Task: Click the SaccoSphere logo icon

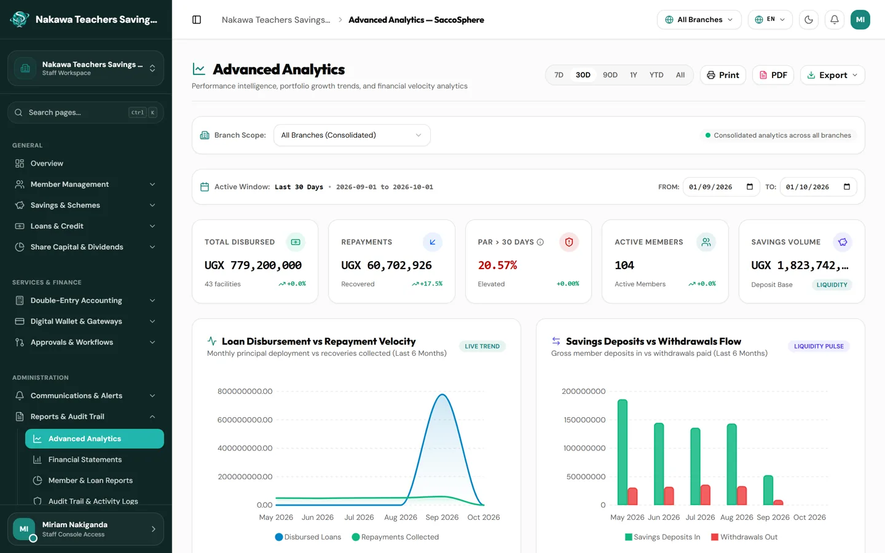Action: click(20, 19)
